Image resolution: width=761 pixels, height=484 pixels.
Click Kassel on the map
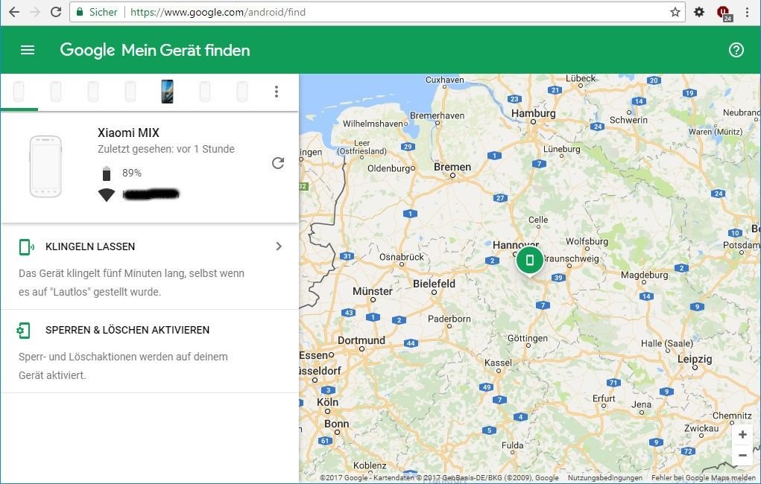click(498, 363)
